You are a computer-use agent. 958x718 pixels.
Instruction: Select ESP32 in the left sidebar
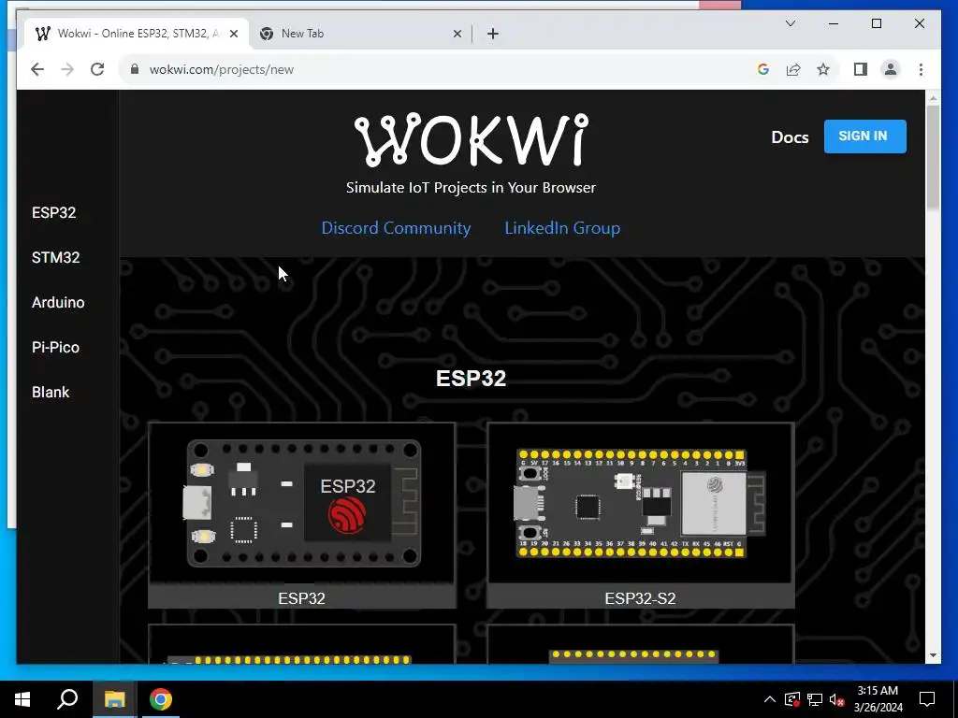coord(53,212)
